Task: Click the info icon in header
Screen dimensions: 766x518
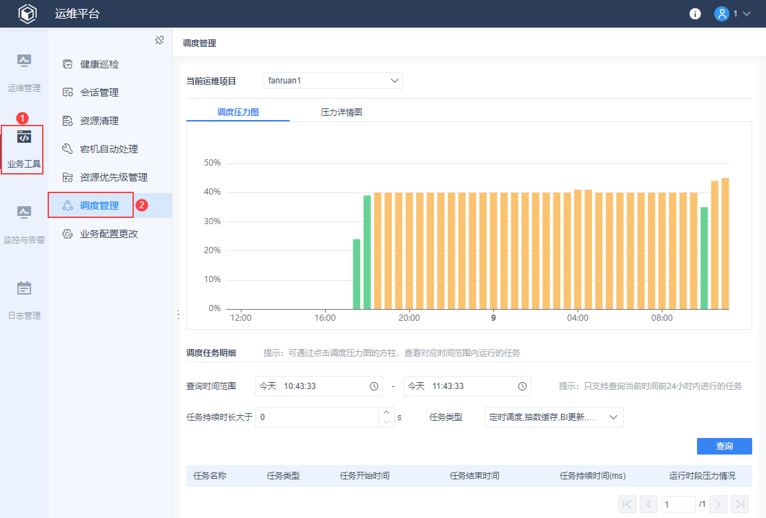Action: click(x=695, y=14)
